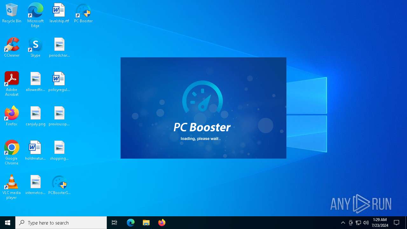Select the Adobe Acrobat desktop shortcut
407x229 pixels.
tap(12, 84)
